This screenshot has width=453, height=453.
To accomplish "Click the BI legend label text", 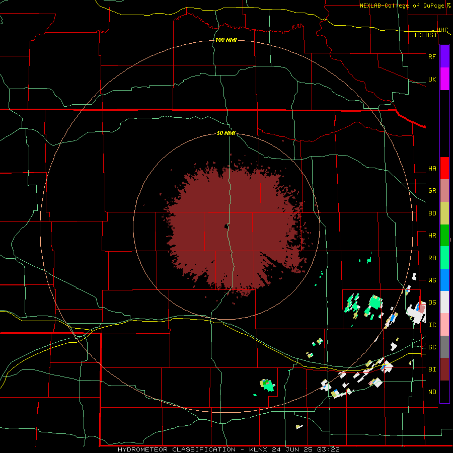I will click(432, 369).
